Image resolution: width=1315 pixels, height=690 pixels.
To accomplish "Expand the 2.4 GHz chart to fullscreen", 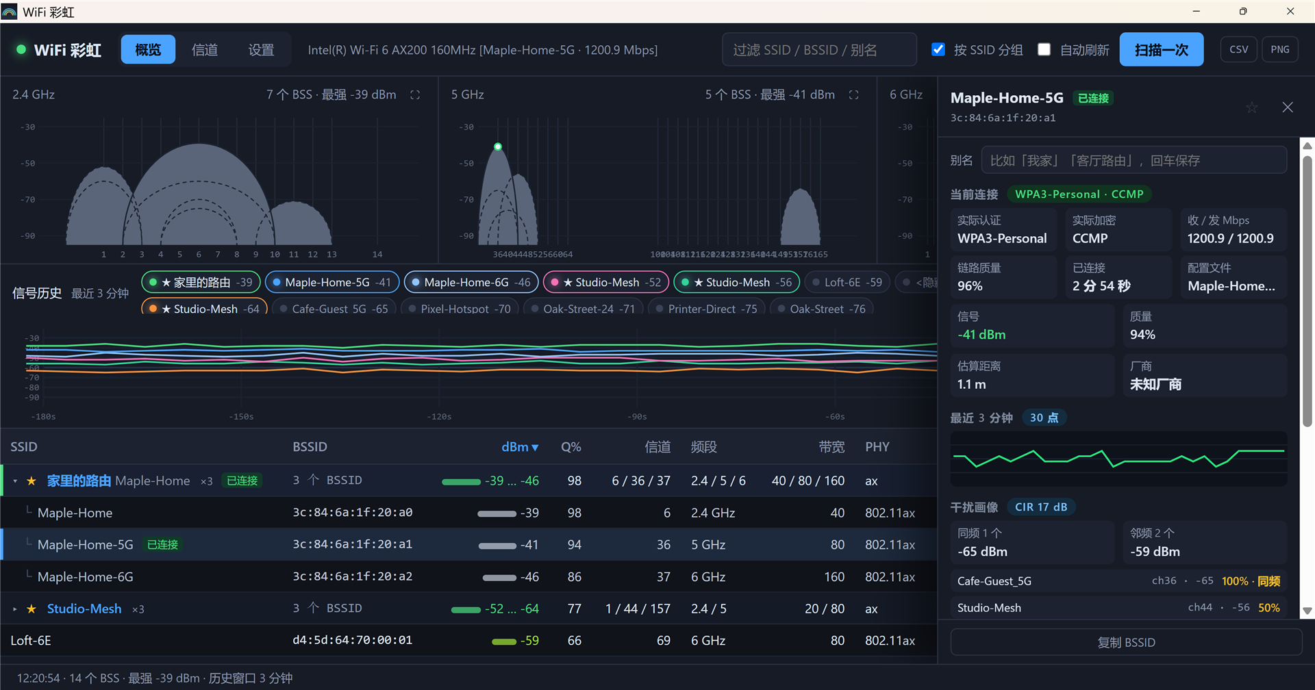I will click(415, 95).
